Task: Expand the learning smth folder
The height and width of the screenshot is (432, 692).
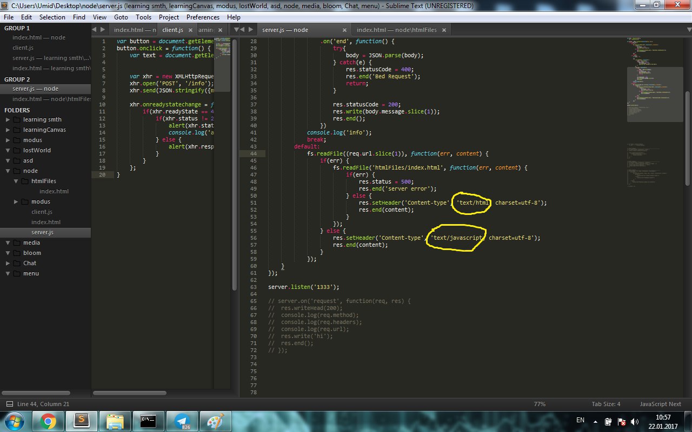Action: point(8,120)
